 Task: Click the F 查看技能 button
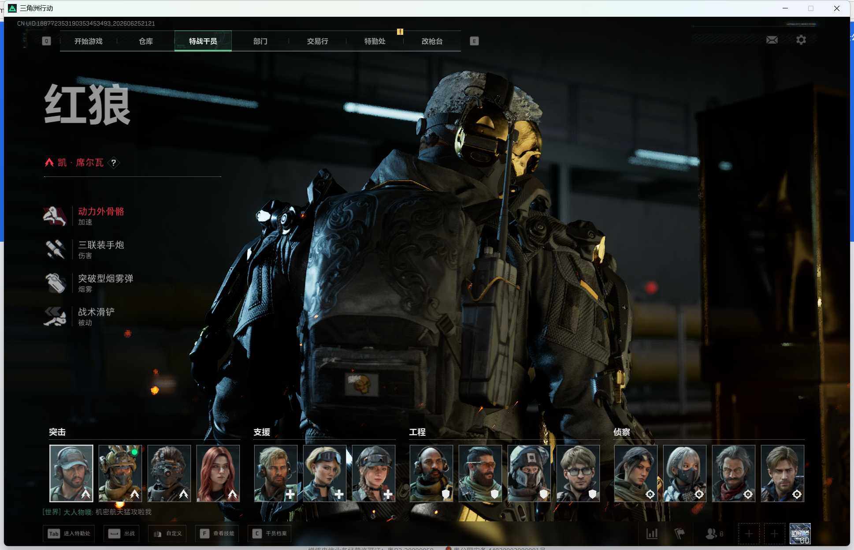(217, 534)
